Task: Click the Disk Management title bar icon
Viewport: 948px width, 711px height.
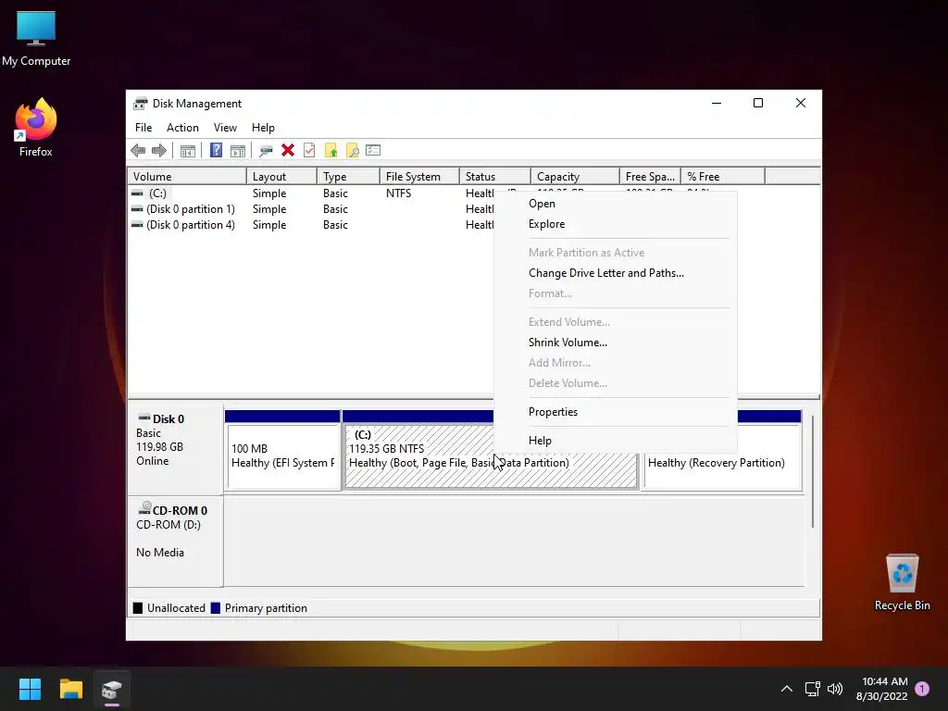Action: click(x=141, y=104)
